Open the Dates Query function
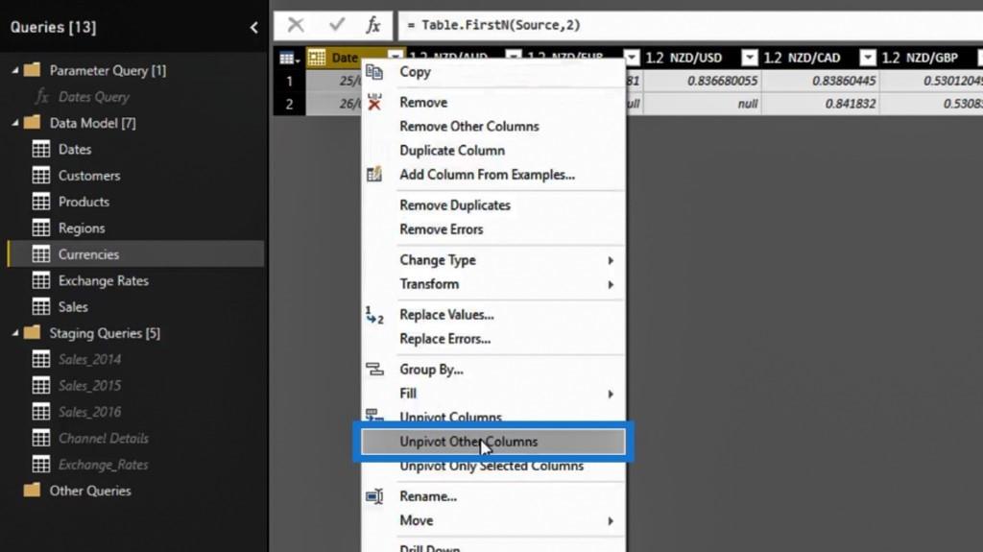This screenshot has height=552, width=983. (x=93, y=97)
